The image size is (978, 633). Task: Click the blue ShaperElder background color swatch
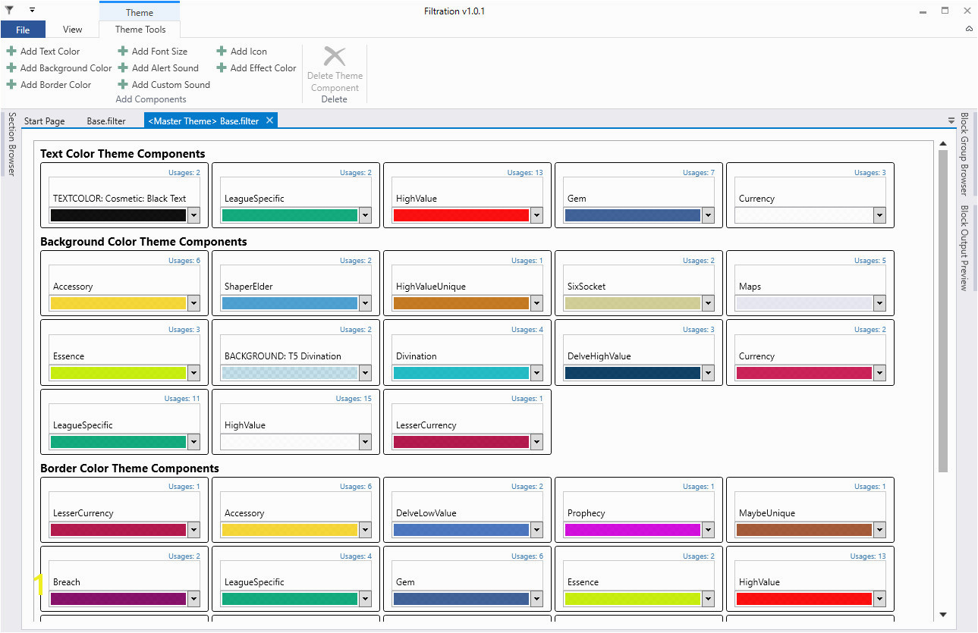pos(289,303)
